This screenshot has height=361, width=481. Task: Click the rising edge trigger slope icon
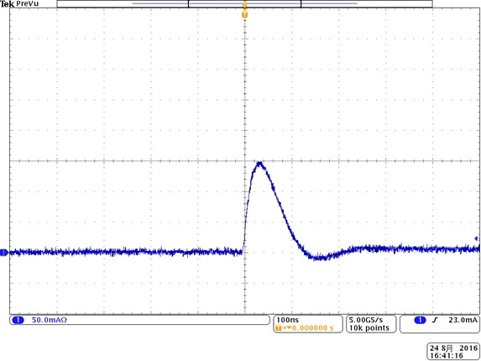[x=435, y=320]
